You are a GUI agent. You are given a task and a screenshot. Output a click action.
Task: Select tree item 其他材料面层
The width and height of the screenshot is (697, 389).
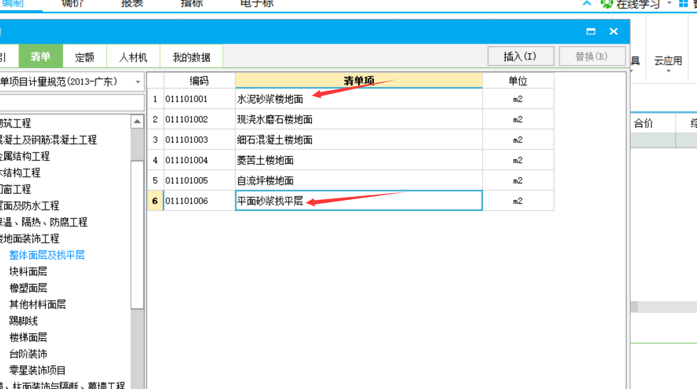click(x=38, y=304)
